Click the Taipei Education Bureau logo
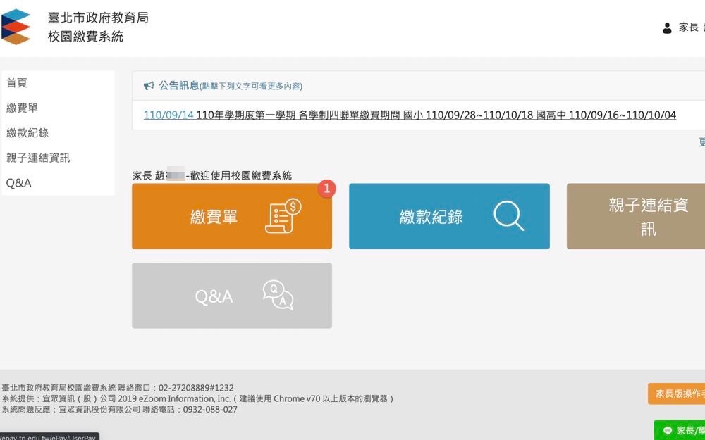The height and width of the screenshot is (440, 705). (16, 26)
